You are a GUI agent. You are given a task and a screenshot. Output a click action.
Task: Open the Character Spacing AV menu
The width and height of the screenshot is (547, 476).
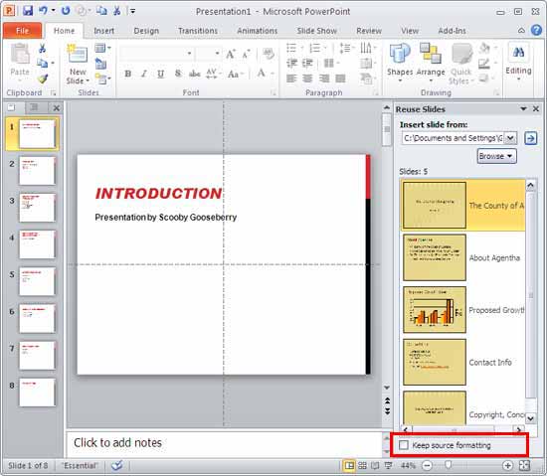pyautogui.click(x=213, y=74)
